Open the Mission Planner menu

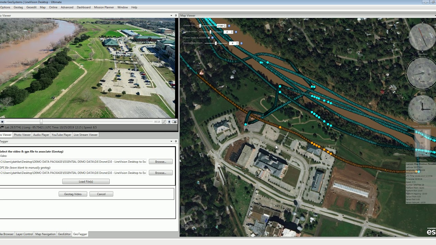pyautogui.click(x=104, y=7)
